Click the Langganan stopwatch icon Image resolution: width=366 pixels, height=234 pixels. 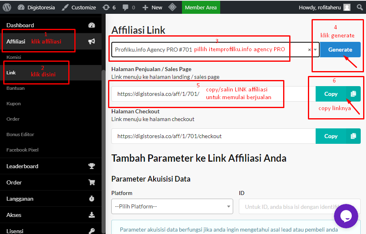92,199
